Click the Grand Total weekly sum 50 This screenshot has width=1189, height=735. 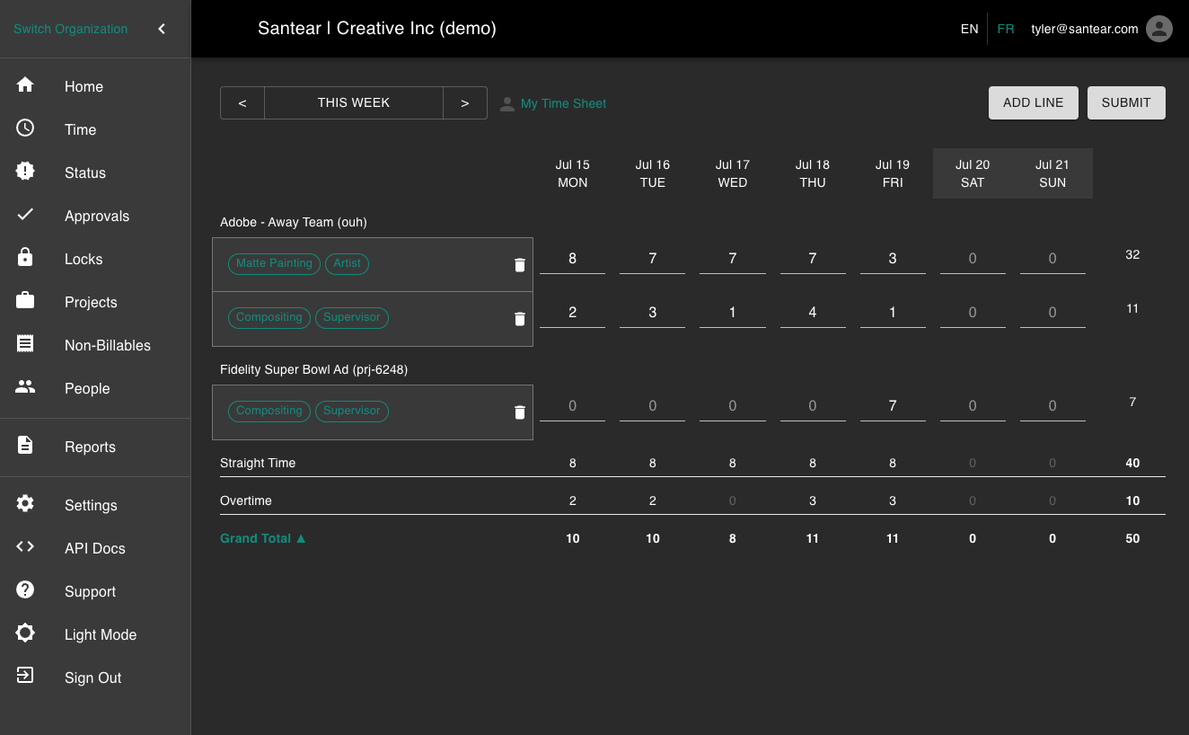[x=1132, y=538]
